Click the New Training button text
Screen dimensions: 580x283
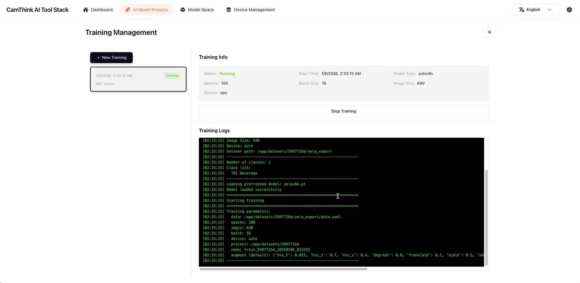coord(114,58)
